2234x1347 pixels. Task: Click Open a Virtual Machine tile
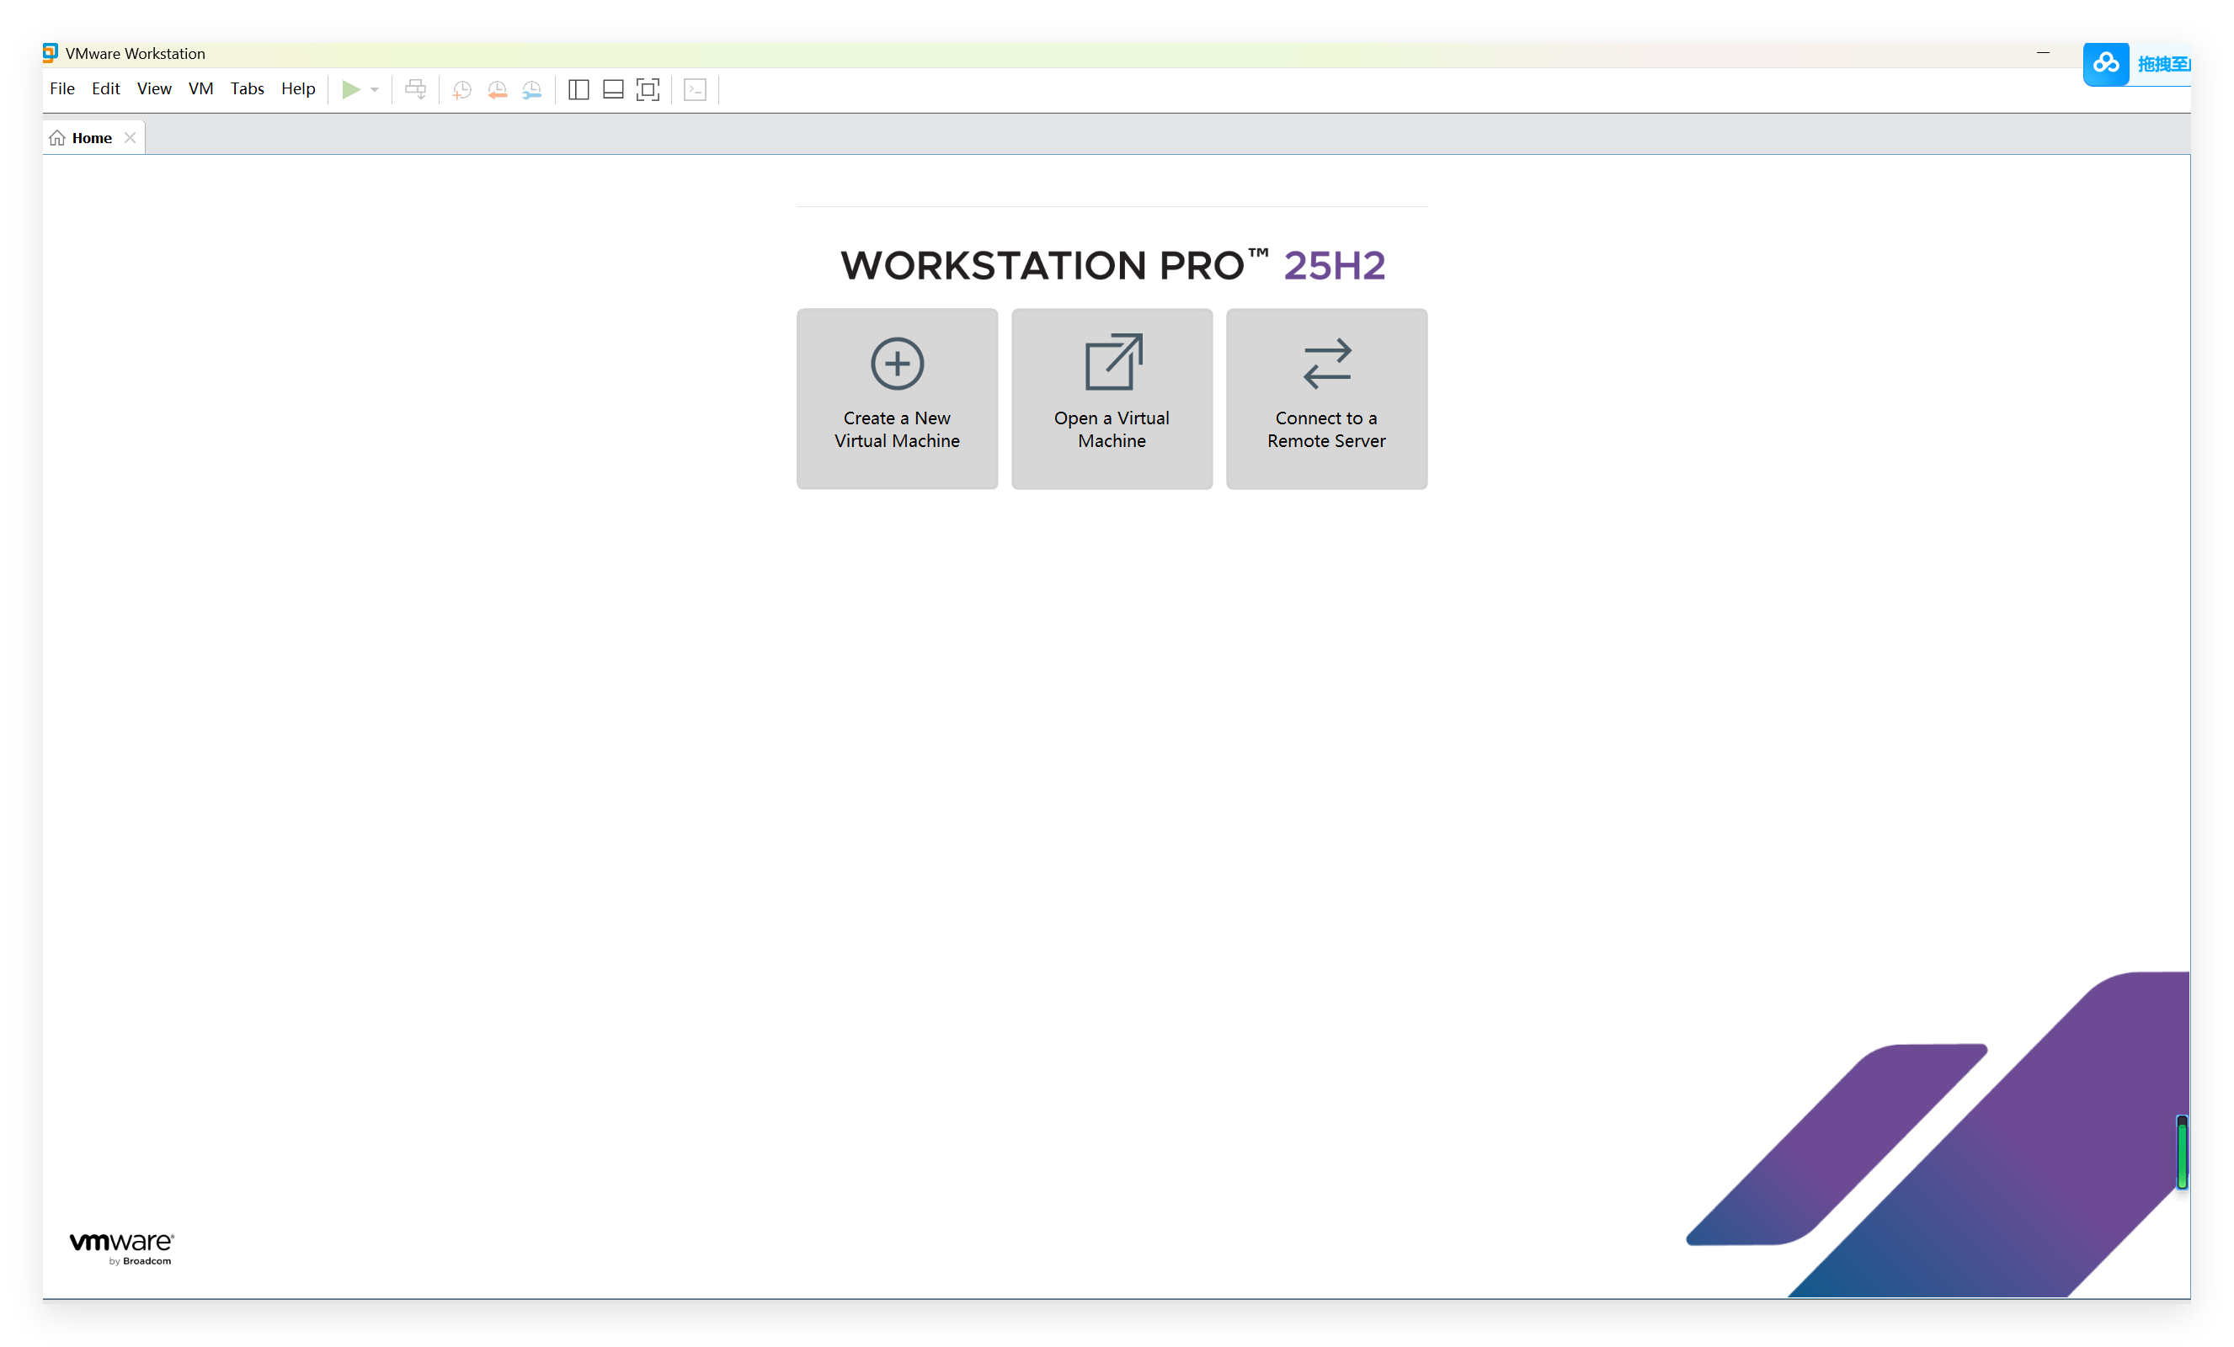pyautogui.click(x=1111, y=398)
